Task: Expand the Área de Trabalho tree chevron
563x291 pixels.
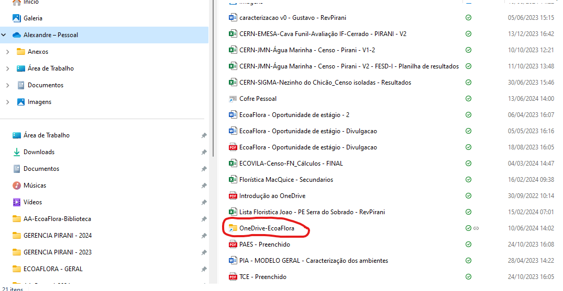Action: click(7, 68)
